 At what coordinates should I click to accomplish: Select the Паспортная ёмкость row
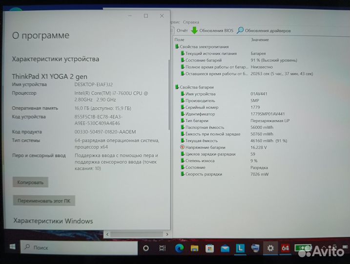point(227,127)
